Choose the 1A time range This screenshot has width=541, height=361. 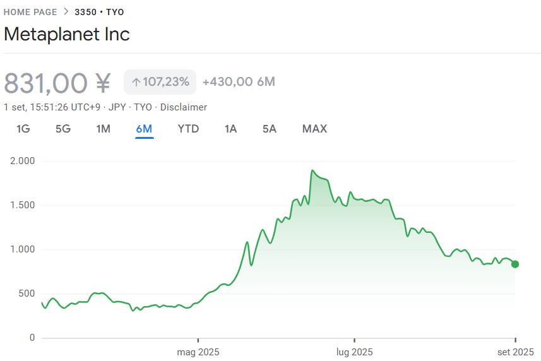[230, 129]
